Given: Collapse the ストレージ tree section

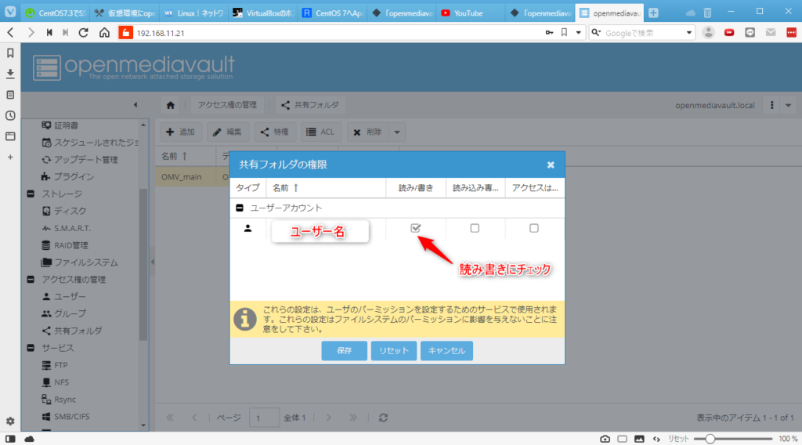Looking at the screenshot, I should [31, 194].
